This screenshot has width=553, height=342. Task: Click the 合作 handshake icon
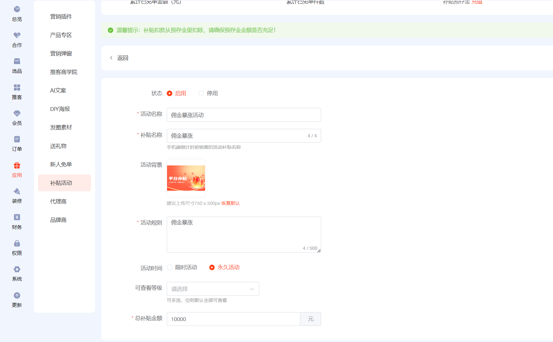[x=17, y=35]
